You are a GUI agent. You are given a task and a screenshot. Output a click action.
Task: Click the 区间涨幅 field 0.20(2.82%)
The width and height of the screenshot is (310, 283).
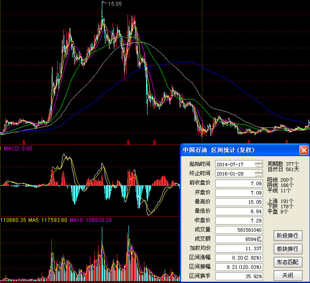tap(239, 258)
